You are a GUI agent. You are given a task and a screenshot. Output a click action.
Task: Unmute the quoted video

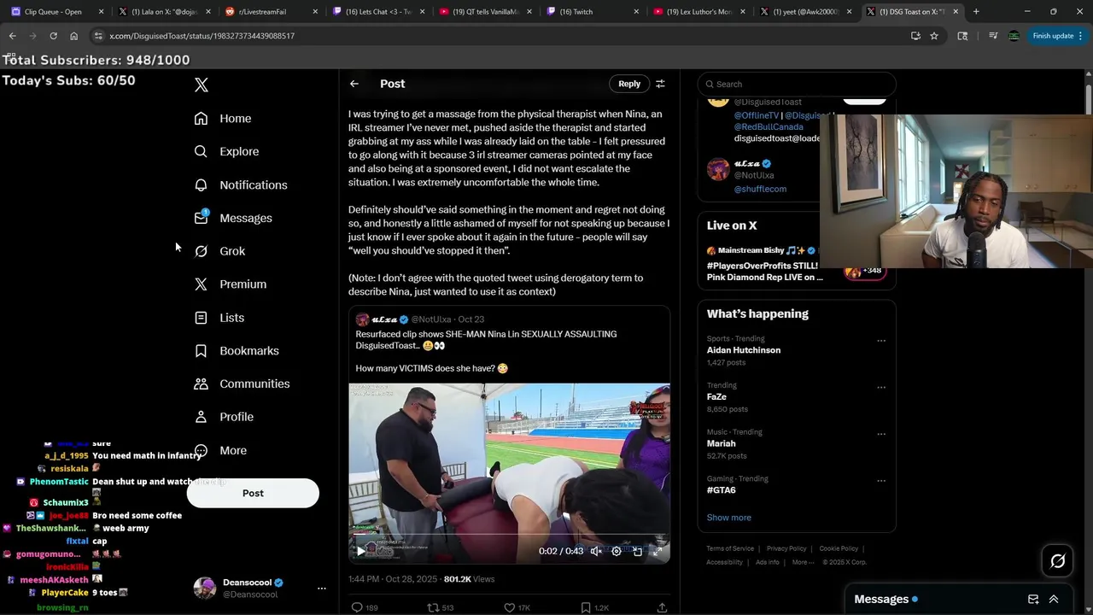[596, 551]
